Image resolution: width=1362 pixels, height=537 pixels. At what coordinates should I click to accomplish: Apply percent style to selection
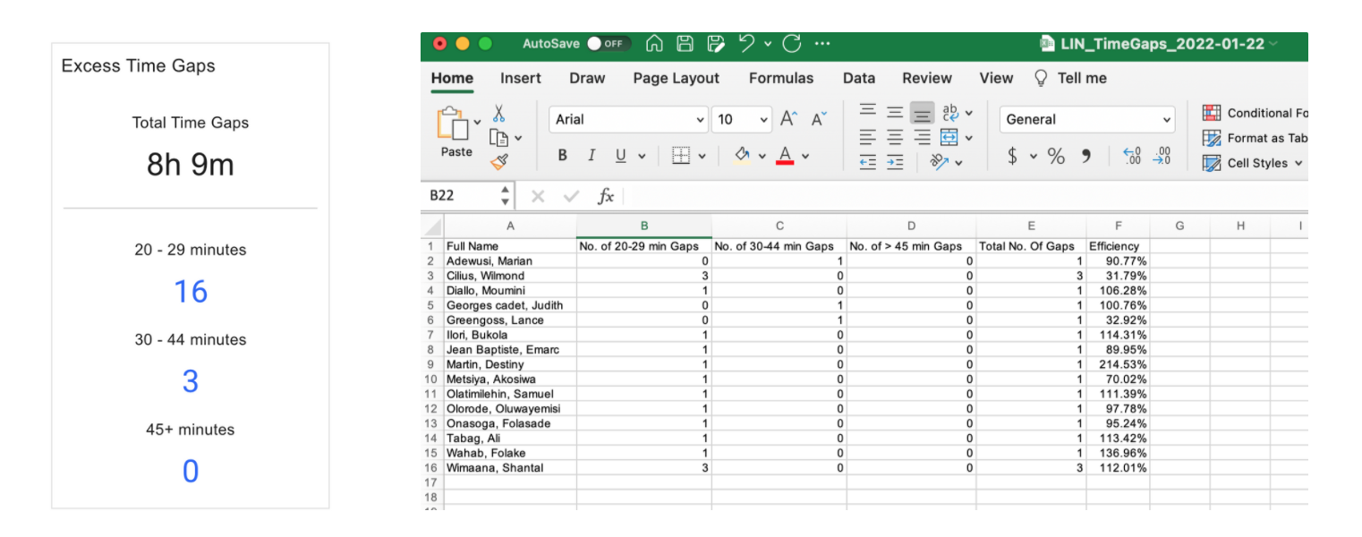[x=1056, y=154]
